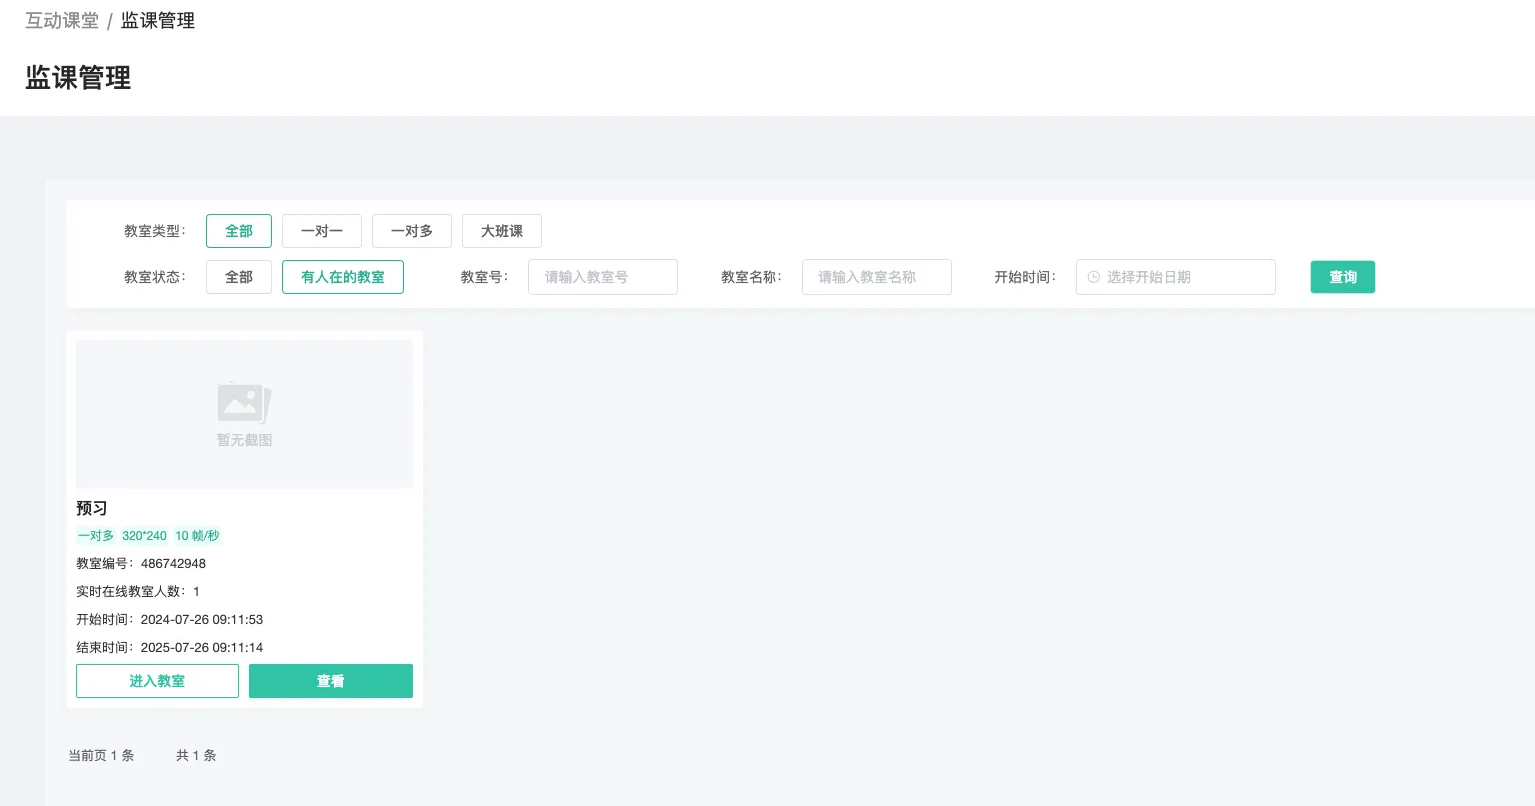Click 进入教室 on the 预习 classroom card
The height and width of the screenshot is (806, 1535).
click(x=157, y=681)
